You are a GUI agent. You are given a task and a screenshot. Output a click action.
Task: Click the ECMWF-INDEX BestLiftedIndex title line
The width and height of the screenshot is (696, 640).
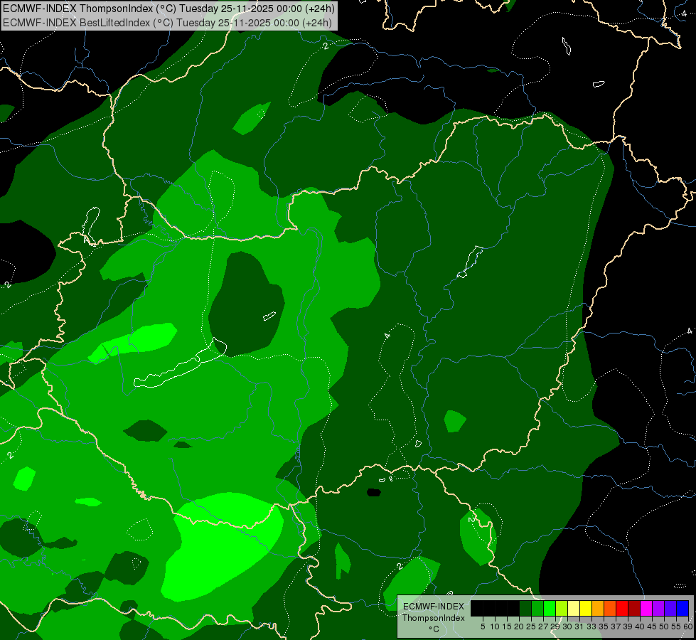(x=167, y=22)
